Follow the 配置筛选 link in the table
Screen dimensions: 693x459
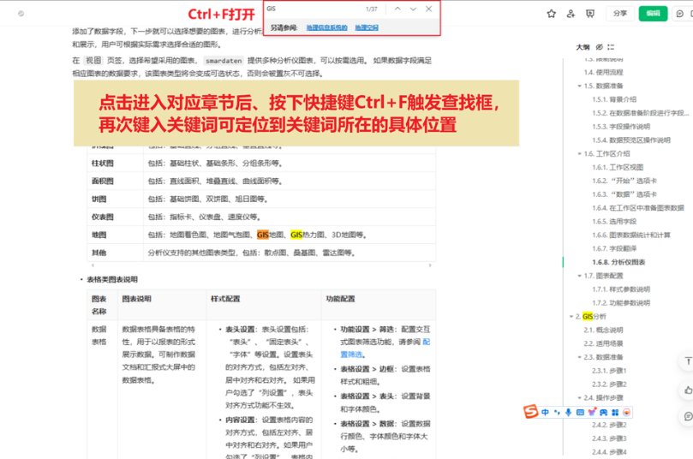(385, 349)
